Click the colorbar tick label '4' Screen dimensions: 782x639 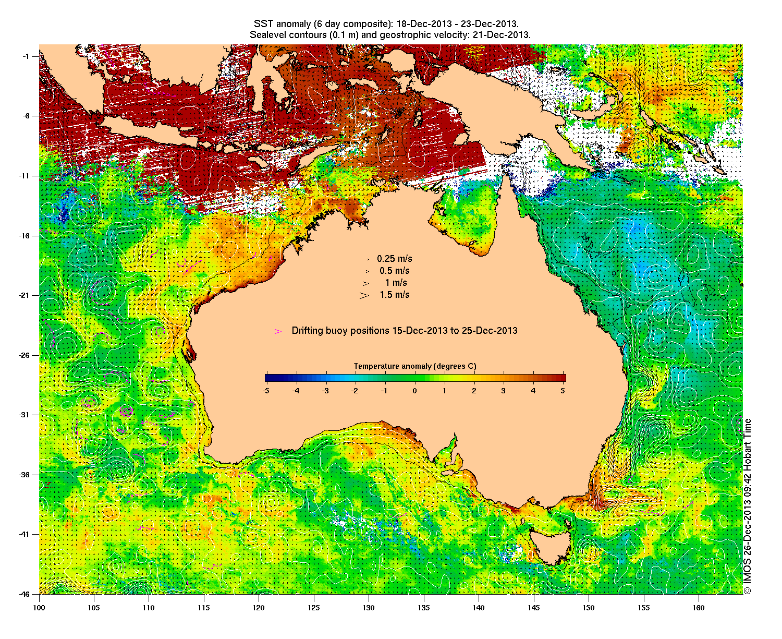tap(533, 390)
